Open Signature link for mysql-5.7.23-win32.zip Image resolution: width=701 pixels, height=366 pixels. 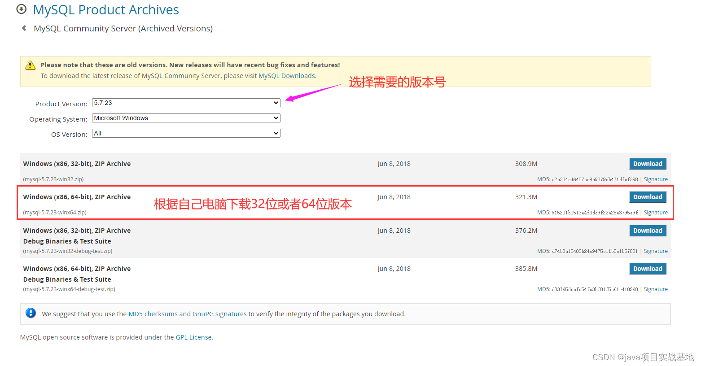pos(656,179)
